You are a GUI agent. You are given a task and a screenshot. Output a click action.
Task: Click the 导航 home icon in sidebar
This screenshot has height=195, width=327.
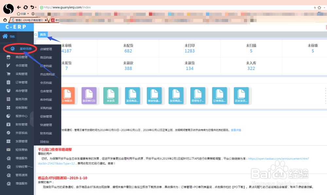(x=5, y=37)
